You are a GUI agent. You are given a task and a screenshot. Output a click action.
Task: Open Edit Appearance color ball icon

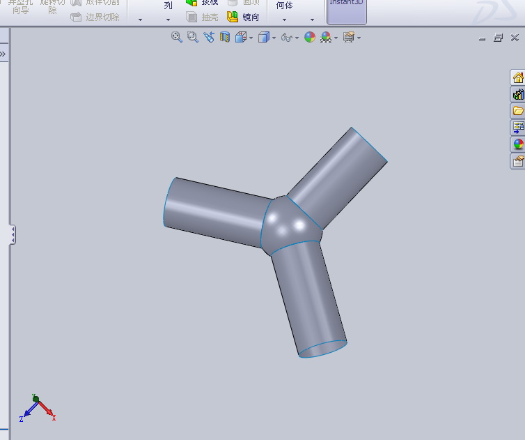(310, 37)
